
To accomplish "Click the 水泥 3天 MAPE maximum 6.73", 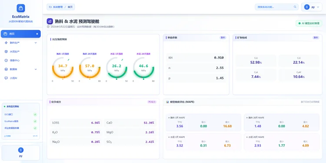I will [x=227, y=146].
